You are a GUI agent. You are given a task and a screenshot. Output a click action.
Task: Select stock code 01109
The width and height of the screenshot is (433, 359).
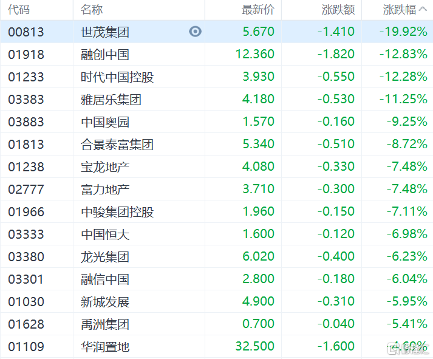click(x=26, y=347)
